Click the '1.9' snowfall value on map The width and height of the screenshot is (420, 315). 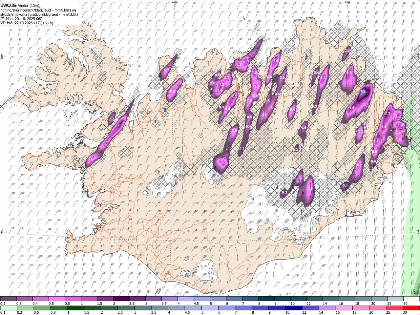coord(352,108)
